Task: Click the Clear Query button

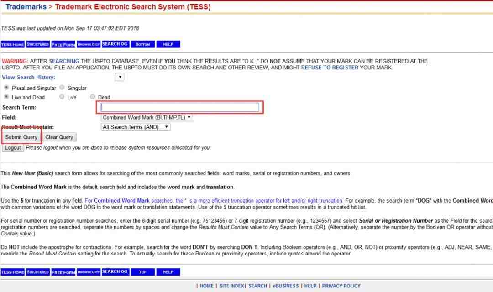Action: click(59, 137)
